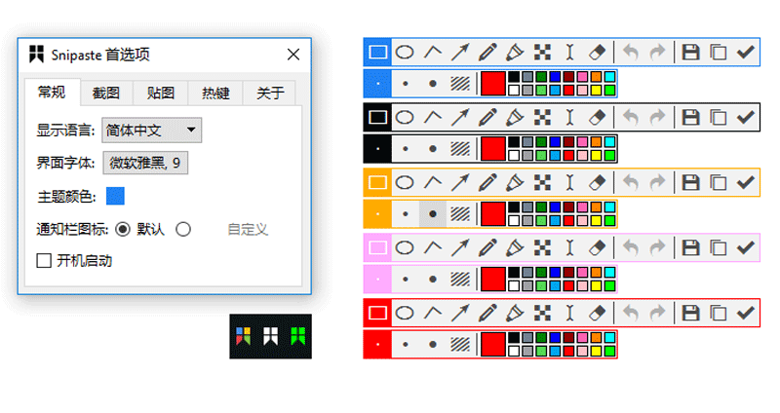
Task: Click the save icon in the blue toolbar
Action: click(690, 53)
